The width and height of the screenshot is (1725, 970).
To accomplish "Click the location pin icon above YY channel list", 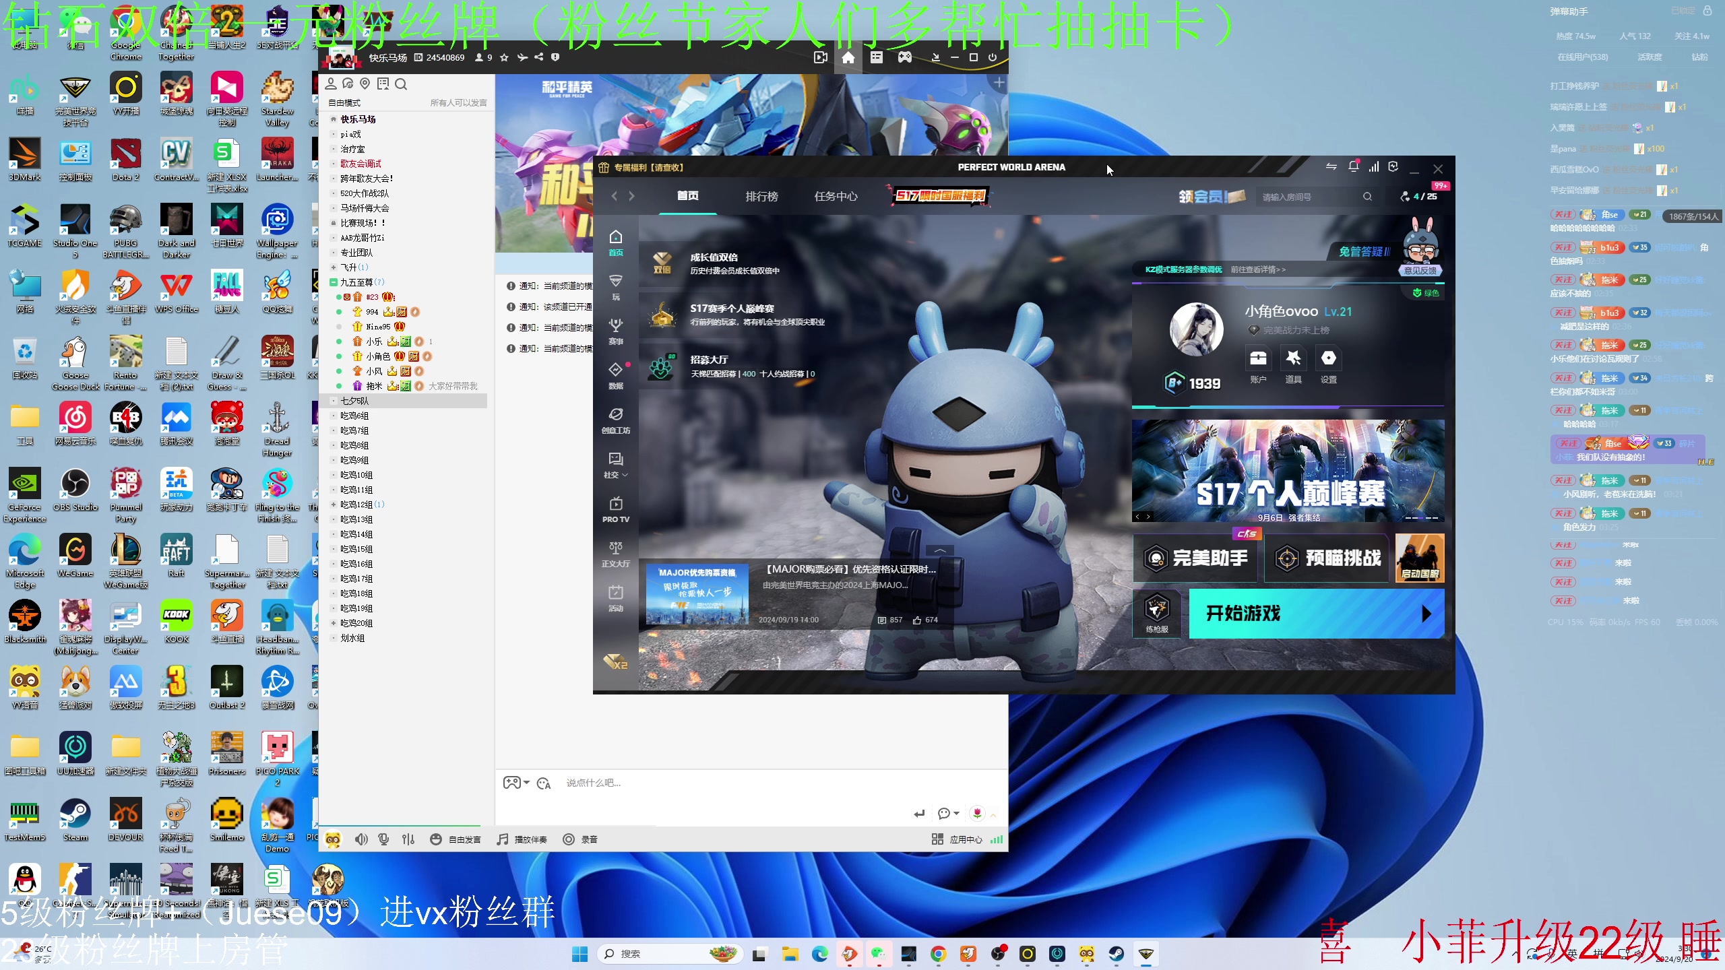I will [x=365, y=84].
